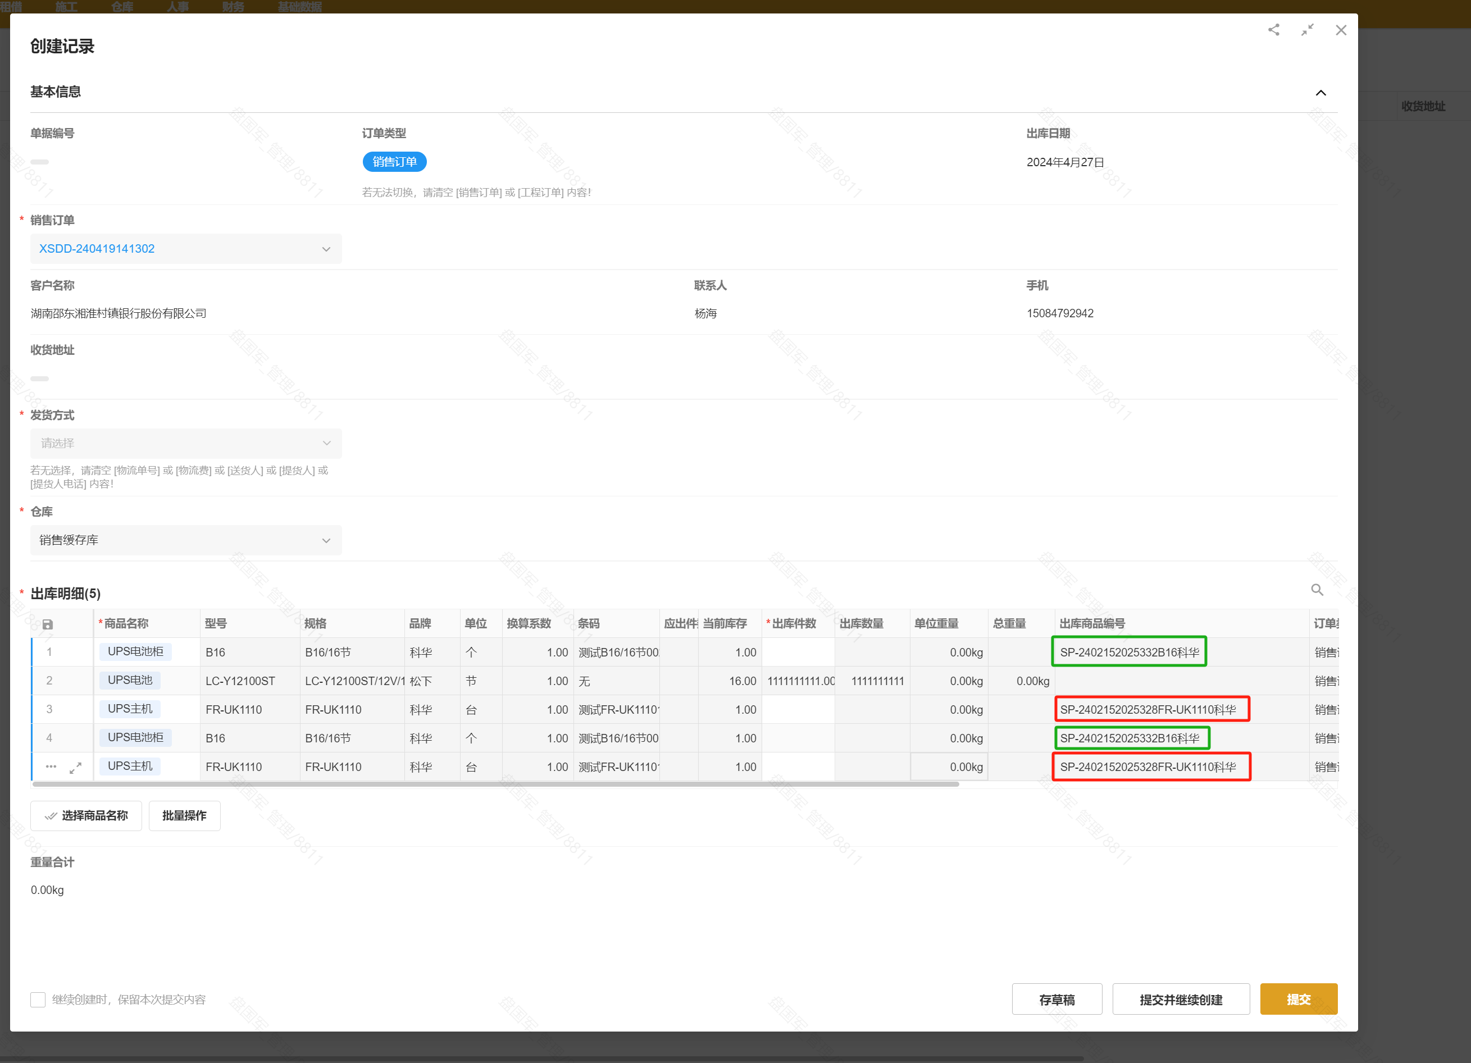Select the 销售订单 order type tag
The image size is (1471, 1063).
coord(394,162)
